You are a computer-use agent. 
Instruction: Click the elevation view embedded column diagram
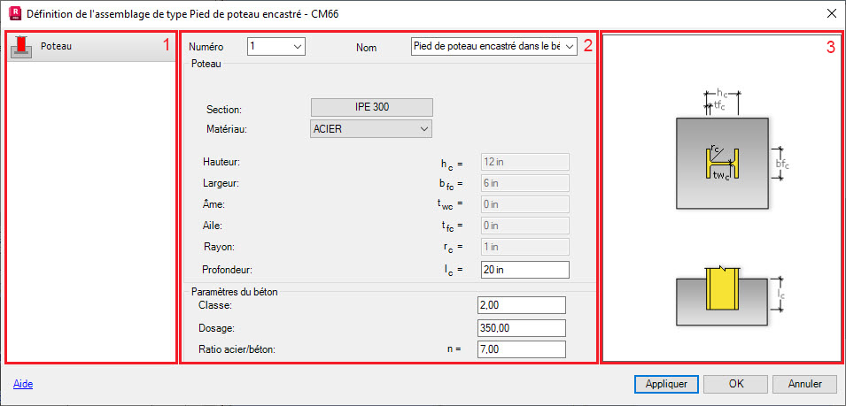point(722,296)
